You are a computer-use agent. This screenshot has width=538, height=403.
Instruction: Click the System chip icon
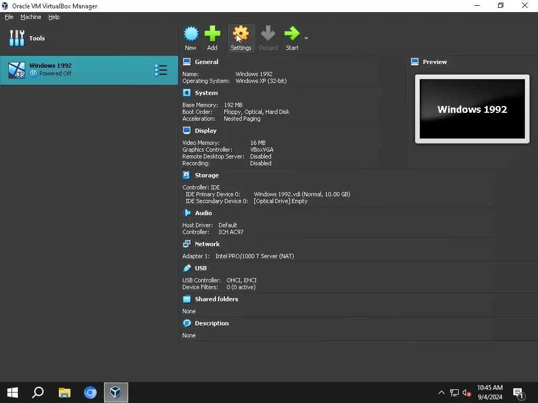pyautogui.click(x=187, y=93)
